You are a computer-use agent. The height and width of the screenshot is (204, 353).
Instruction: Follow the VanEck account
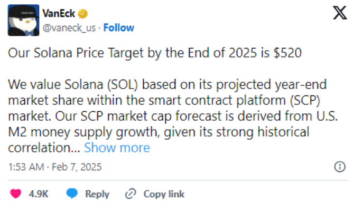pos(119,28)
